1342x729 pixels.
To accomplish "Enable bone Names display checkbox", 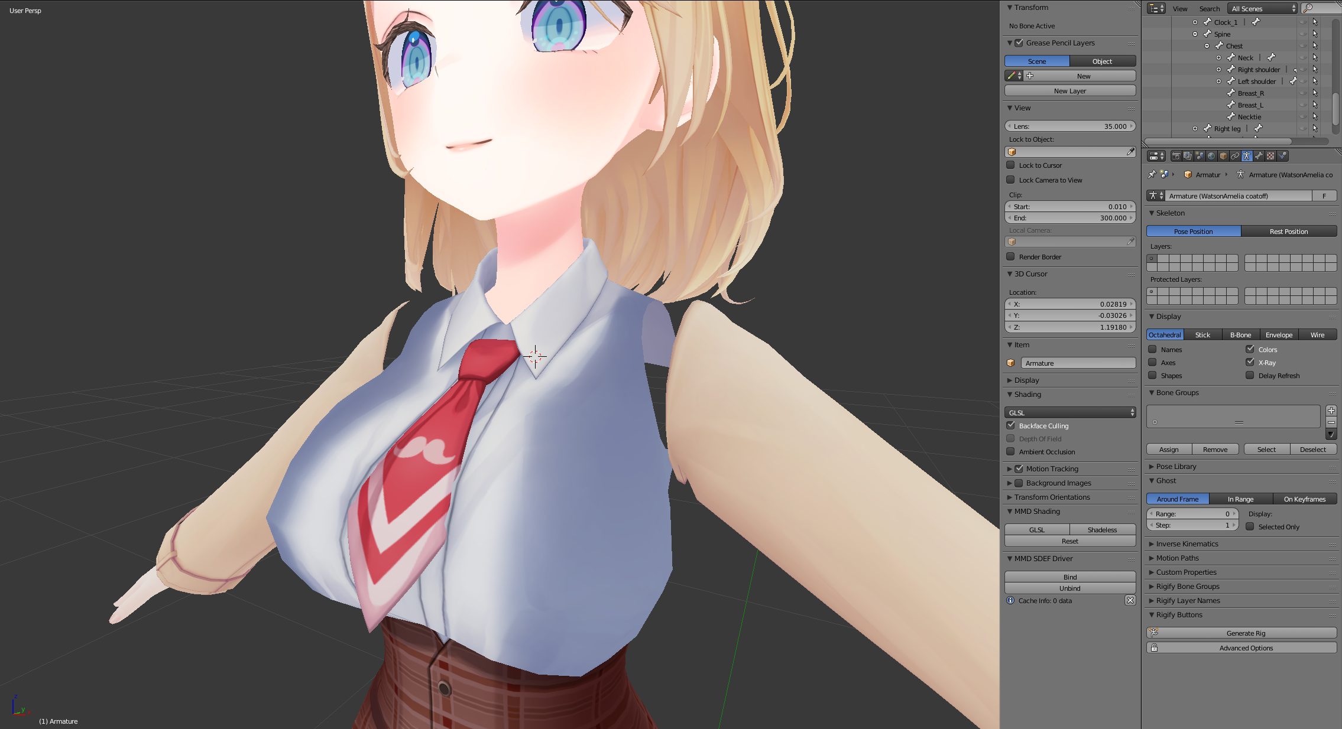I will pyautogui.click(x=1152, y=349).
